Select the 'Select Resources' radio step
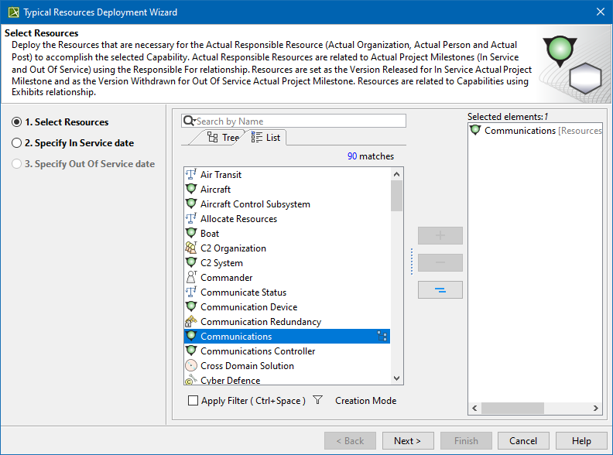Image resolution: width=613 pixels, height=455 pixels. [x=17, y=122]
